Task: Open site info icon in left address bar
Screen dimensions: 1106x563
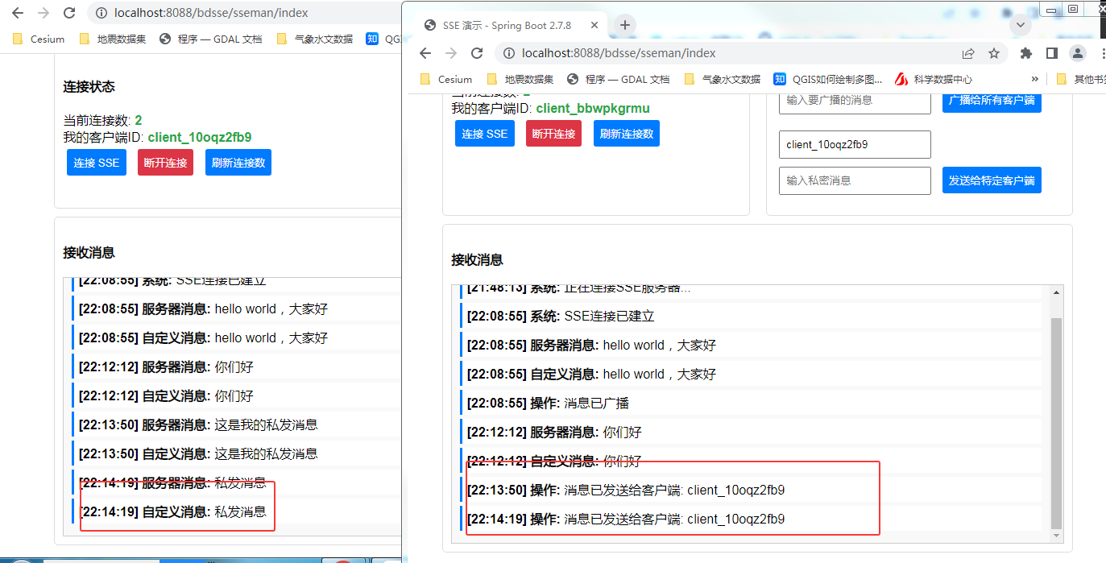Action: click(100, 13)
